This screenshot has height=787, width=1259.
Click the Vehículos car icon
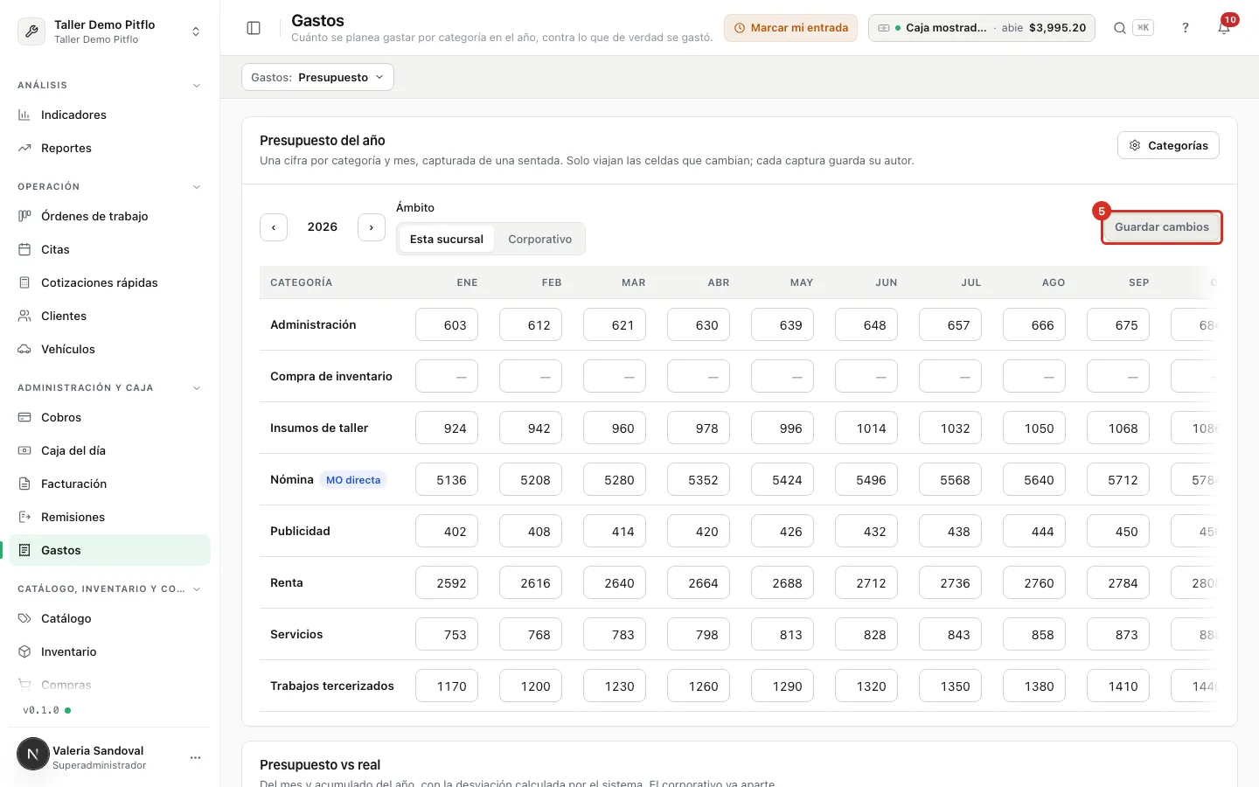24,349
